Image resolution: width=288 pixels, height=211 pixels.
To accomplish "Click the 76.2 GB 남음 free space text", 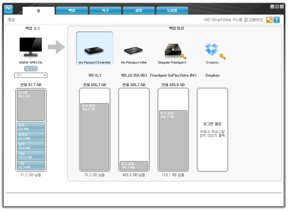I will tap(94, 175).
